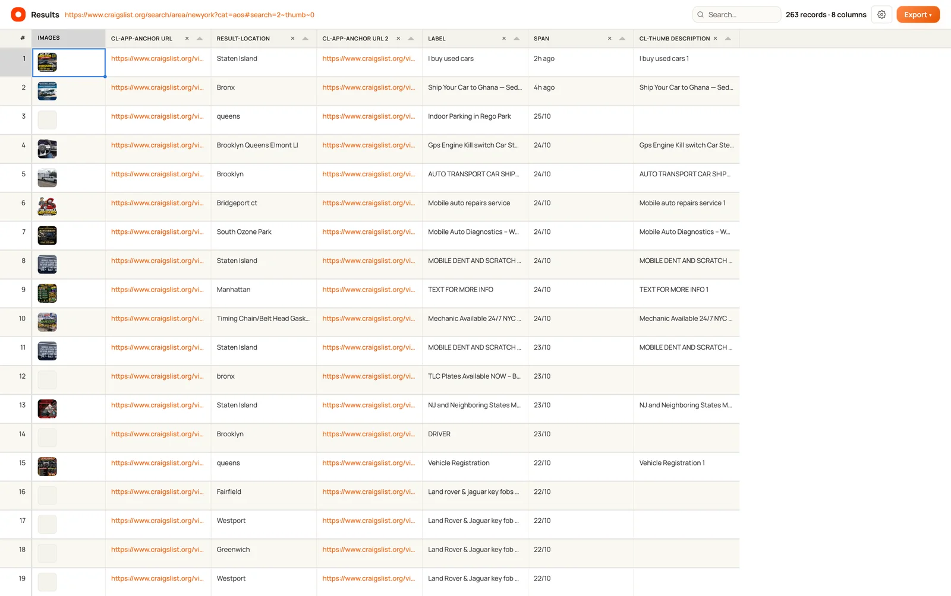Select the 'TEXT FOR MORE INFO 1' cell
Screen dimensions: 951x596
click(687, 293)
